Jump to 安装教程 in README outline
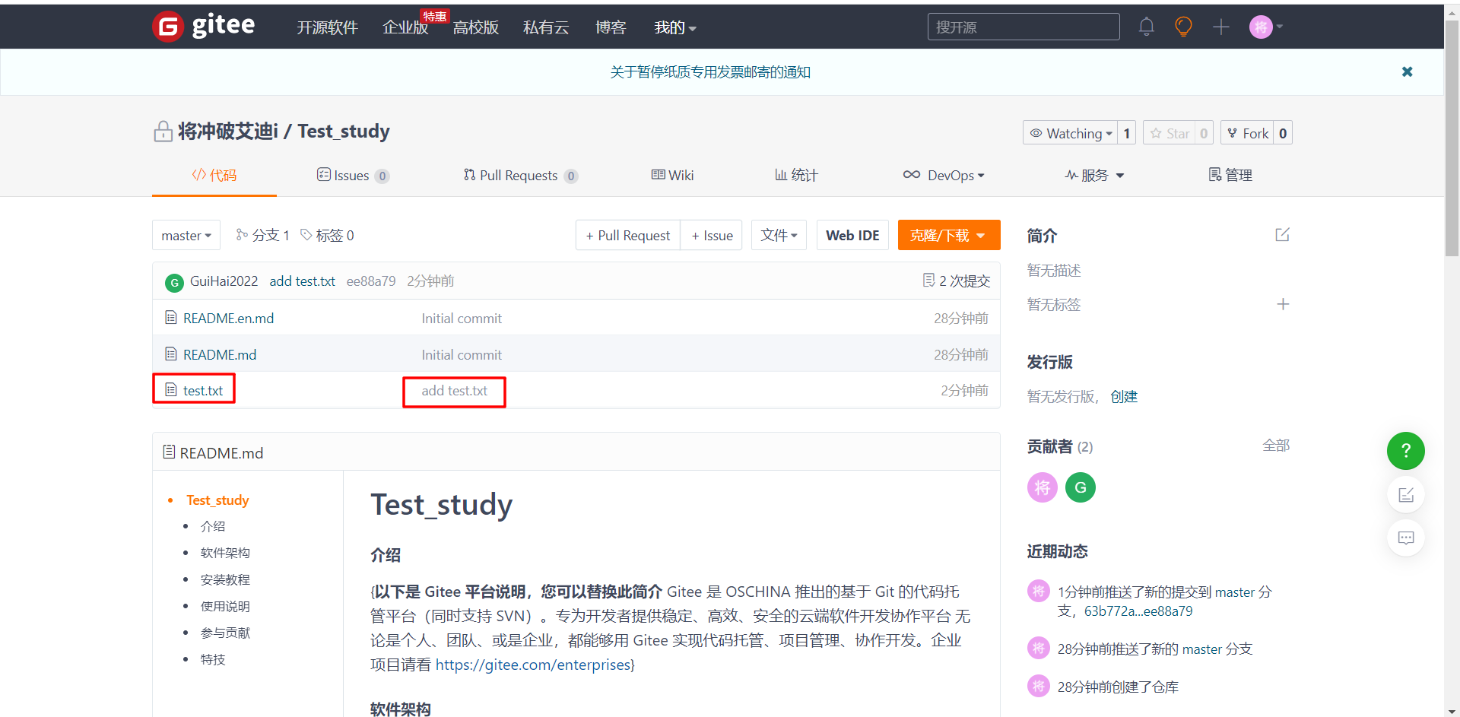1460x717 pixels. [x=225, y=579]
